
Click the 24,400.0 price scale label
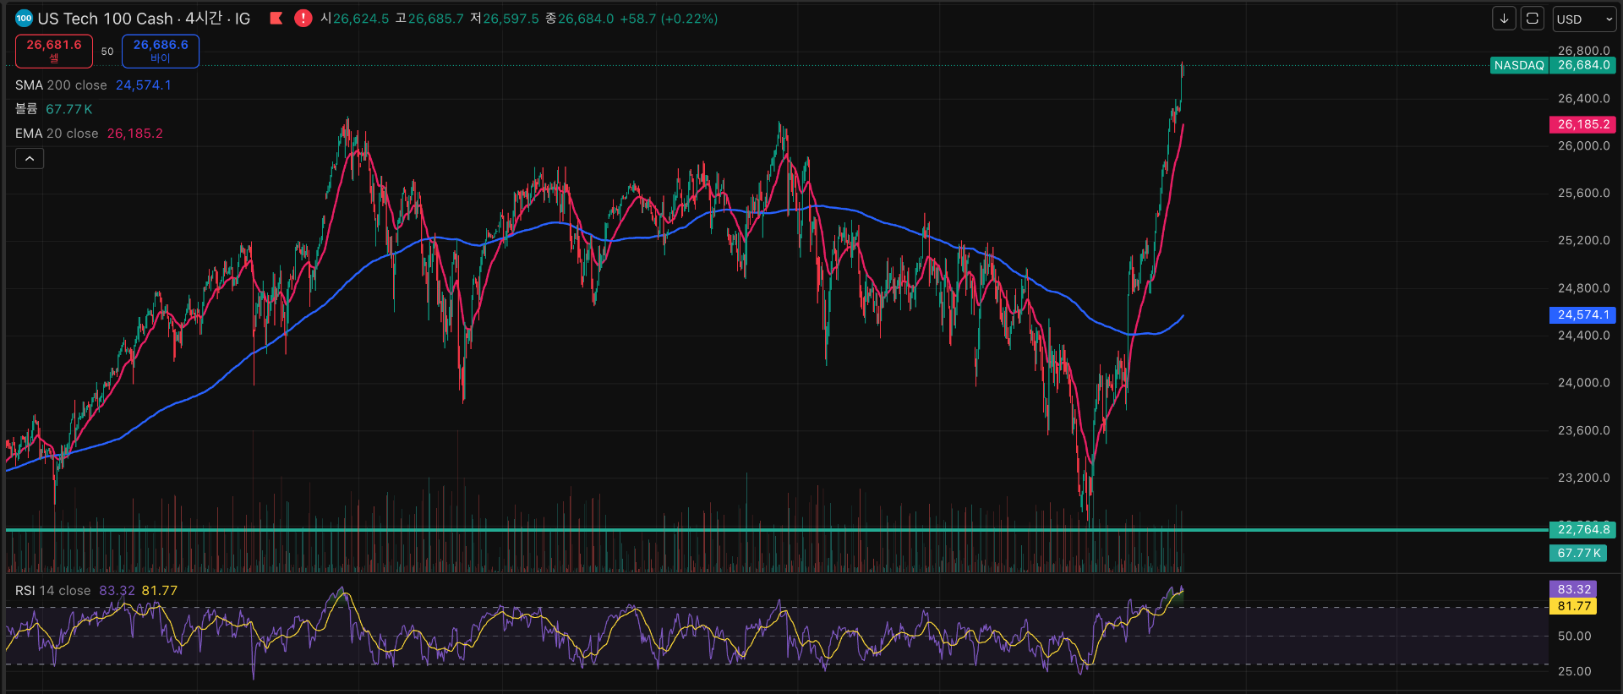[1584, 335]
